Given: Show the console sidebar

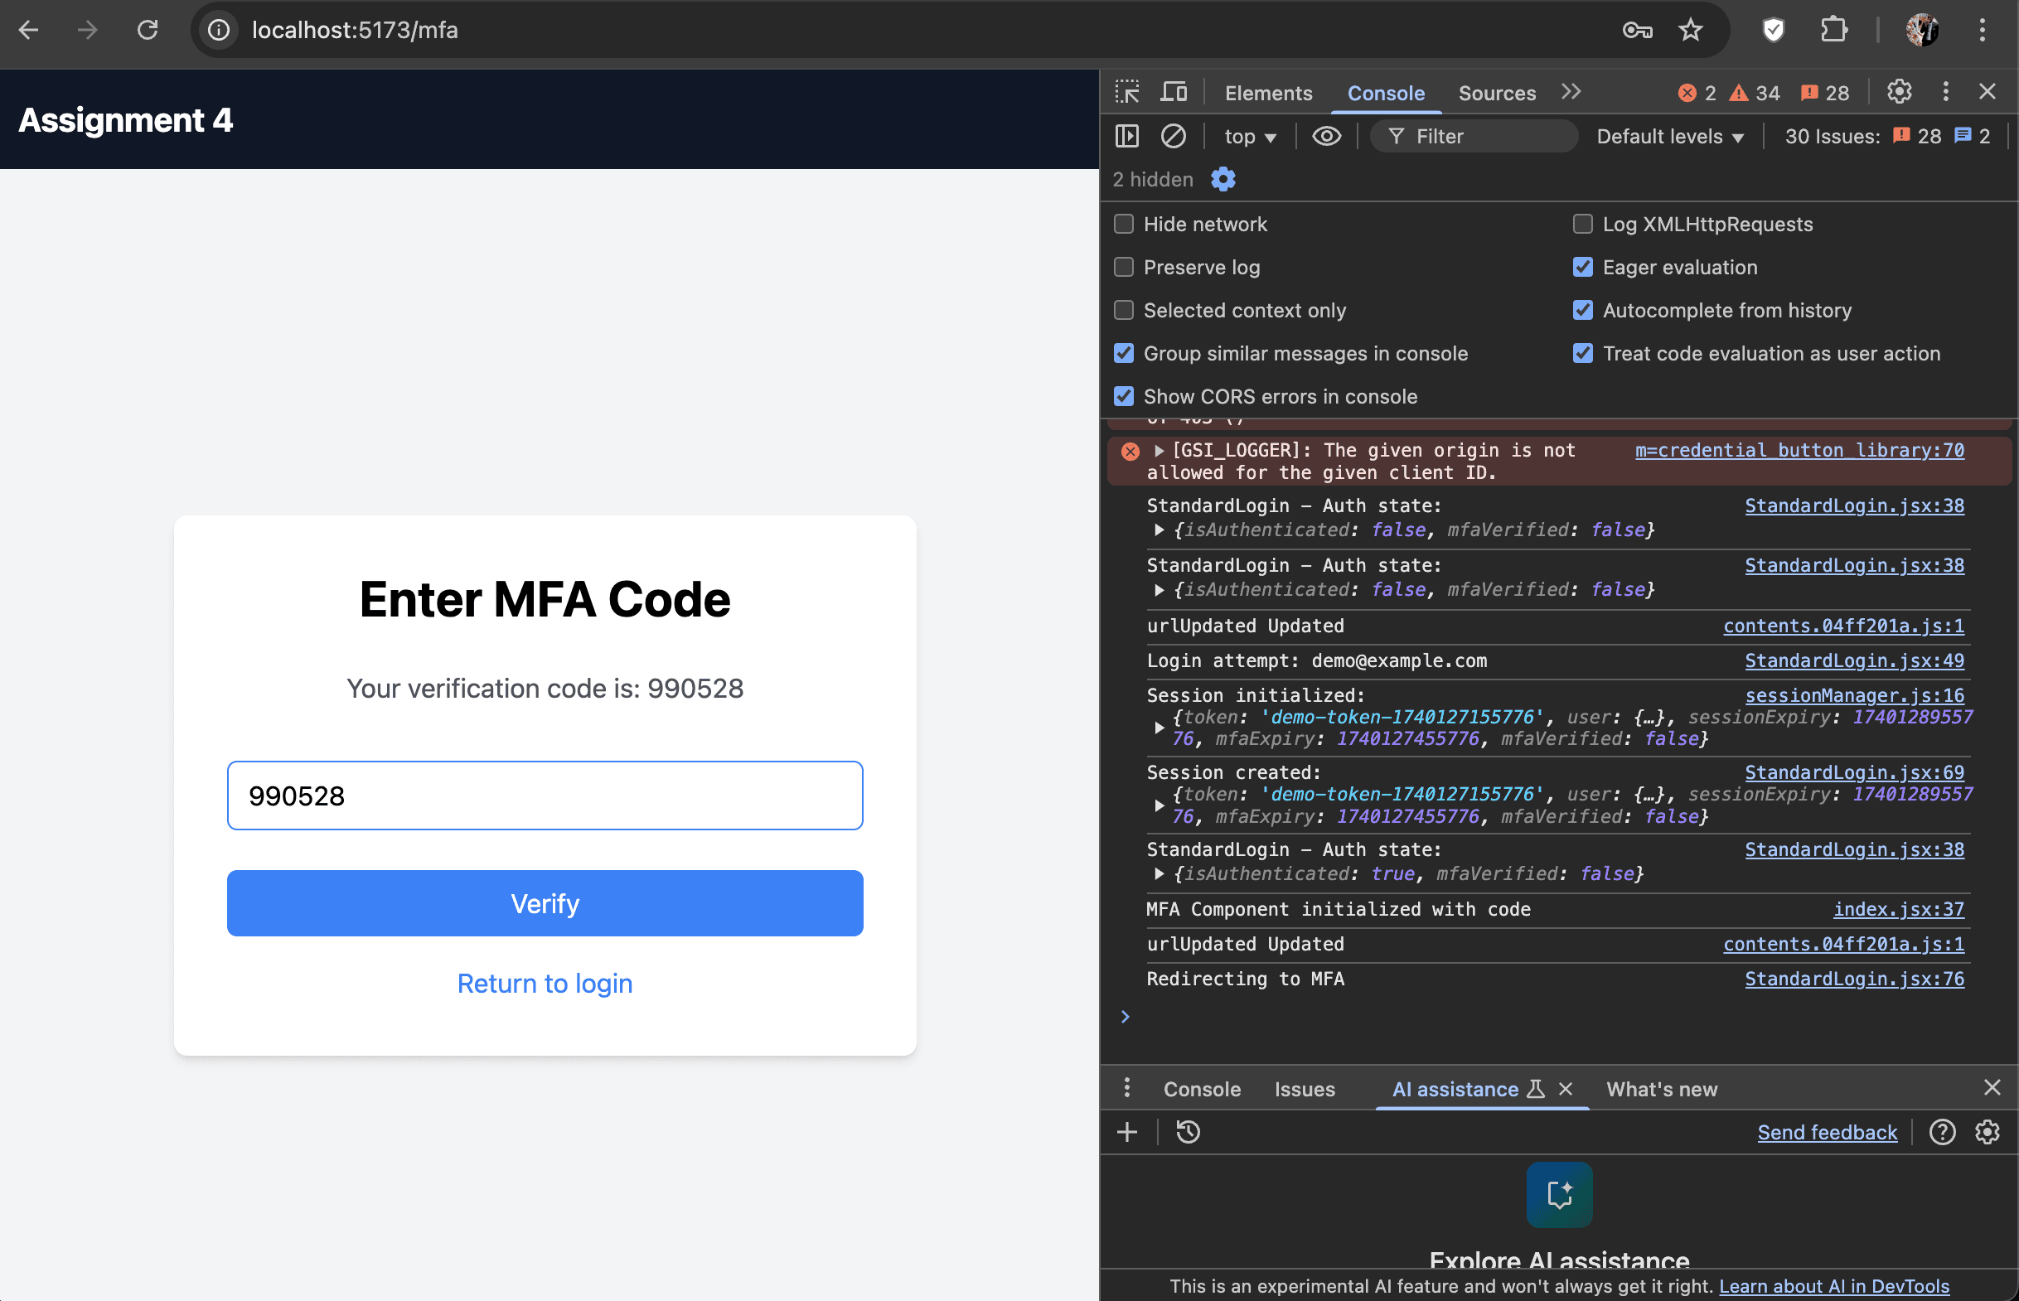Looking at the screenshot, I should pos(1127,136).
